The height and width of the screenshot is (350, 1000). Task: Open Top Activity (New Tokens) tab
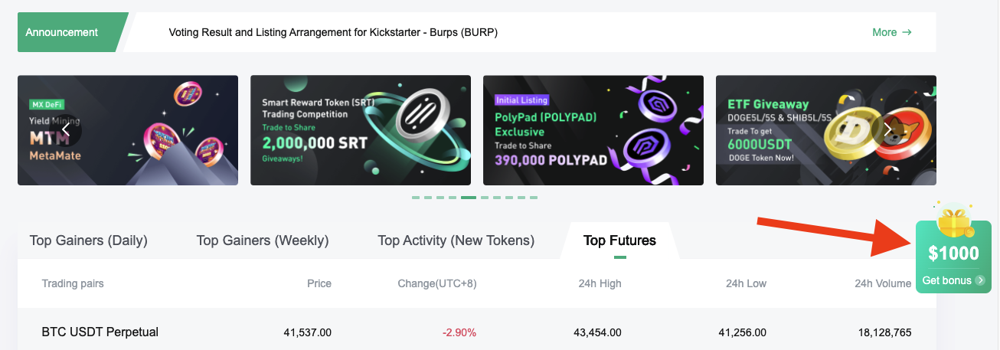456,240
